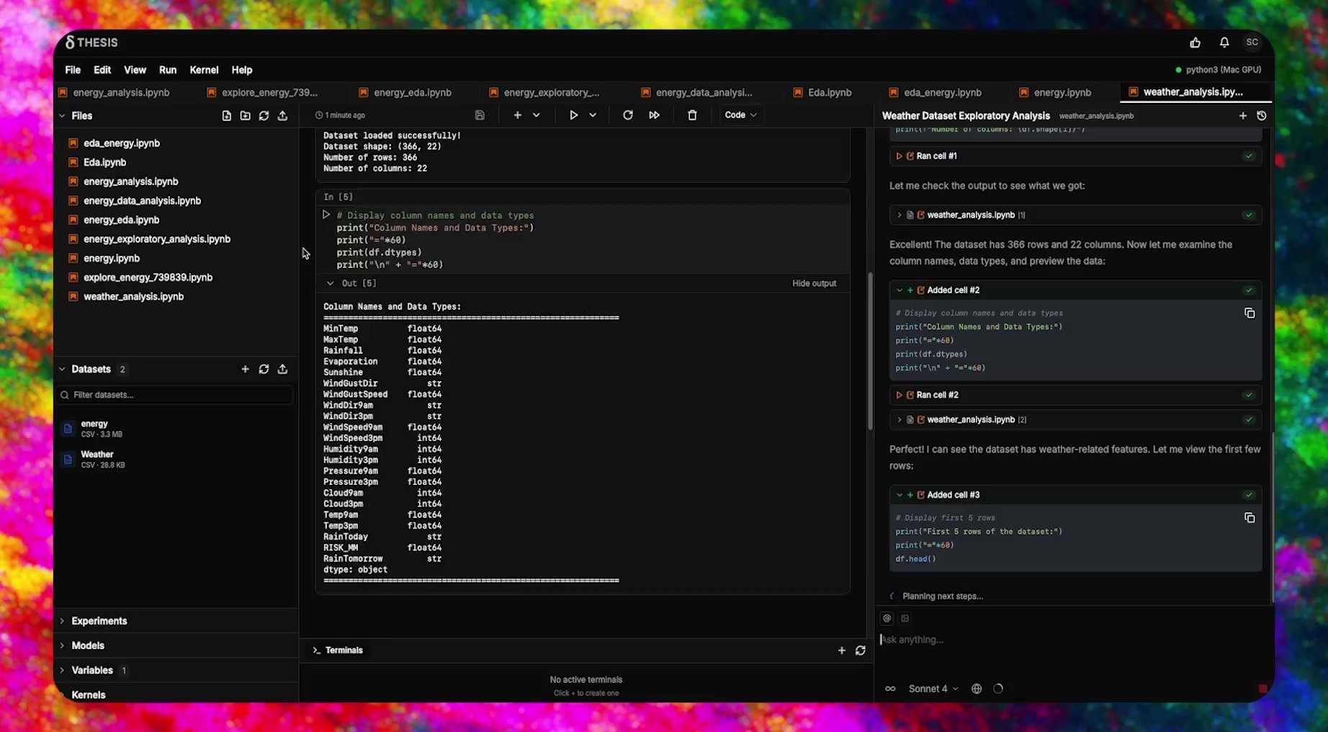Click the save notebook icon

(480, 115)
